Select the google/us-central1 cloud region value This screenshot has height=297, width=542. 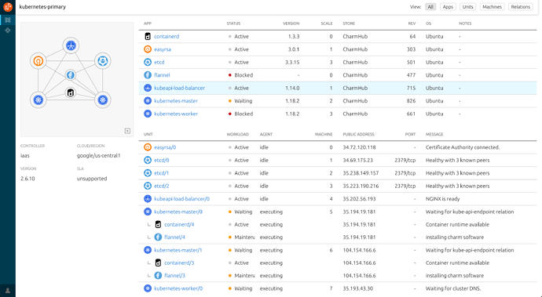point(98,156)
